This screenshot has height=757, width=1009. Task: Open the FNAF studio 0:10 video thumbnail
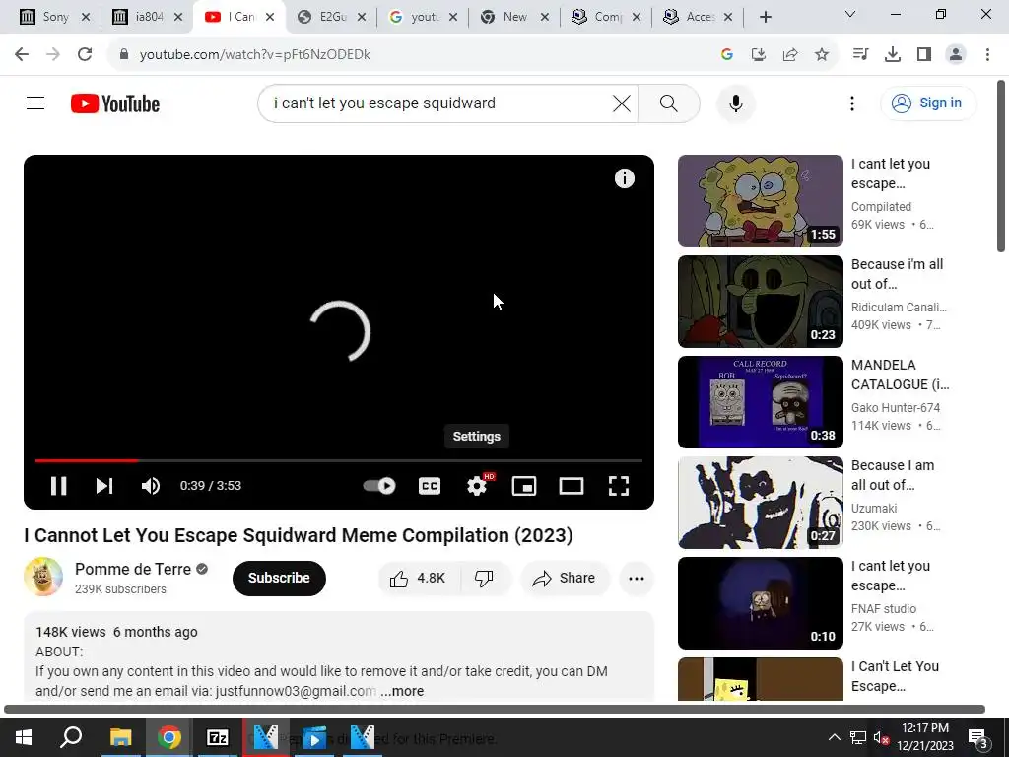[x=760, y=602]
